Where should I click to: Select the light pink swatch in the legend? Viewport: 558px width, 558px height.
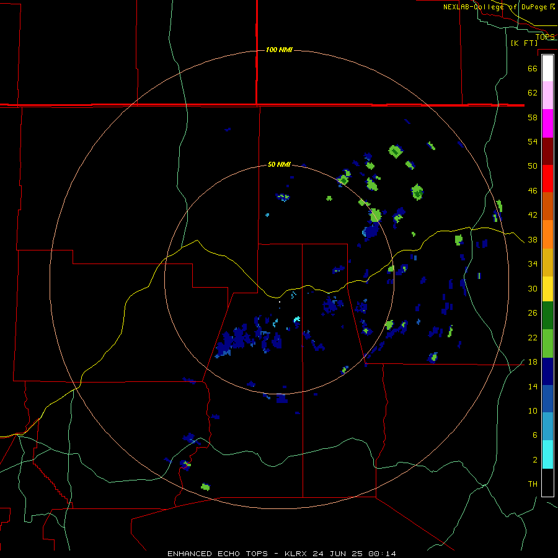[547, 95]
